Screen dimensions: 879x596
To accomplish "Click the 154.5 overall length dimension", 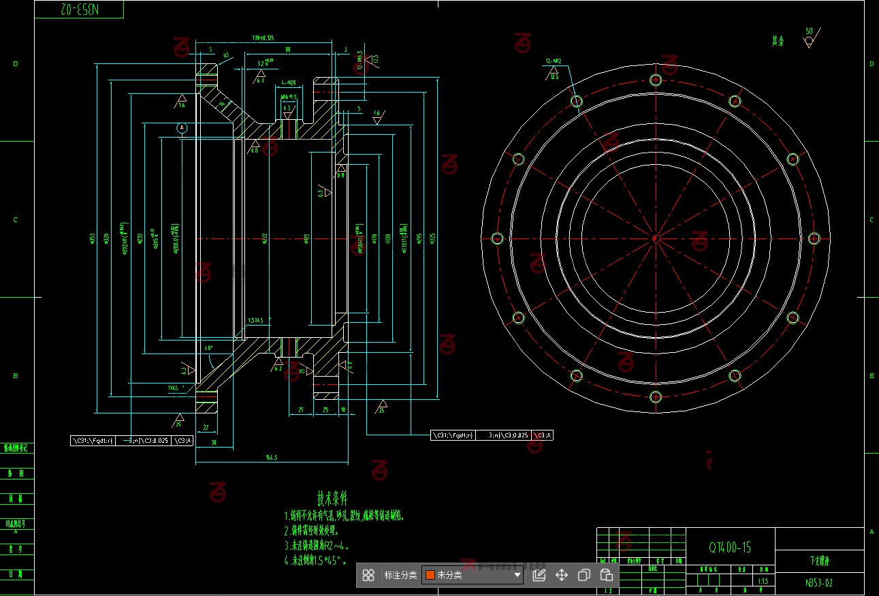I will tap(271, 458).
